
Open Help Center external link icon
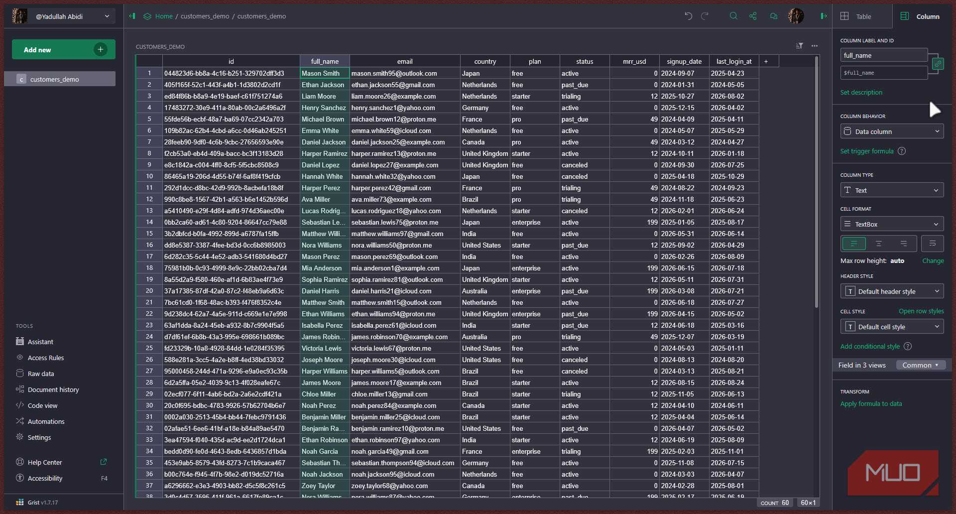click(x=104, y=462)
